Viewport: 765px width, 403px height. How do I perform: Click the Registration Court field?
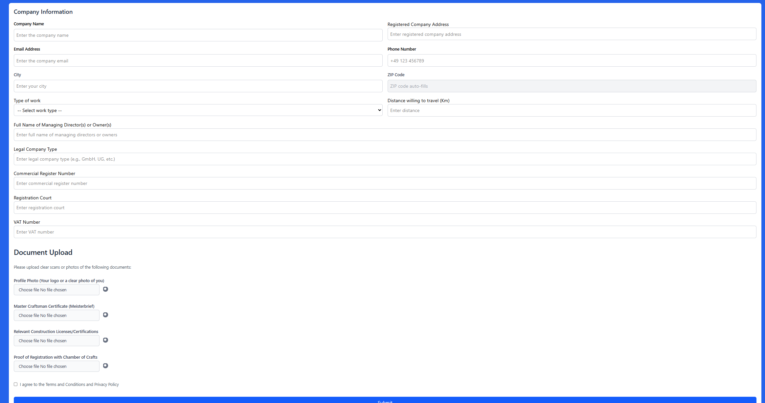pos(385,208)
